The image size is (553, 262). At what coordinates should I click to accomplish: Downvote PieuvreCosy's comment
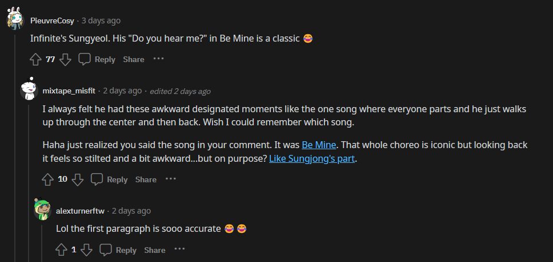point(66,59)
